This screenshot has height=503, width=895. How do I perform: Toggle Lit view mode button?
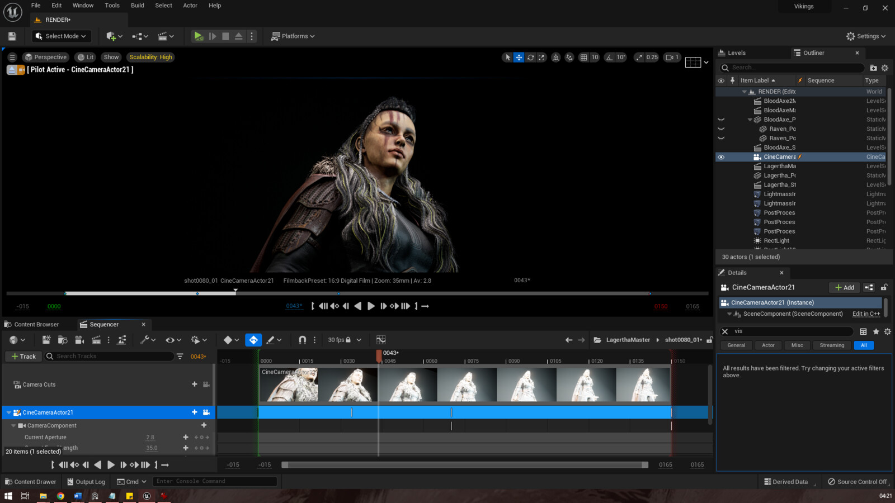pos(86,57)
